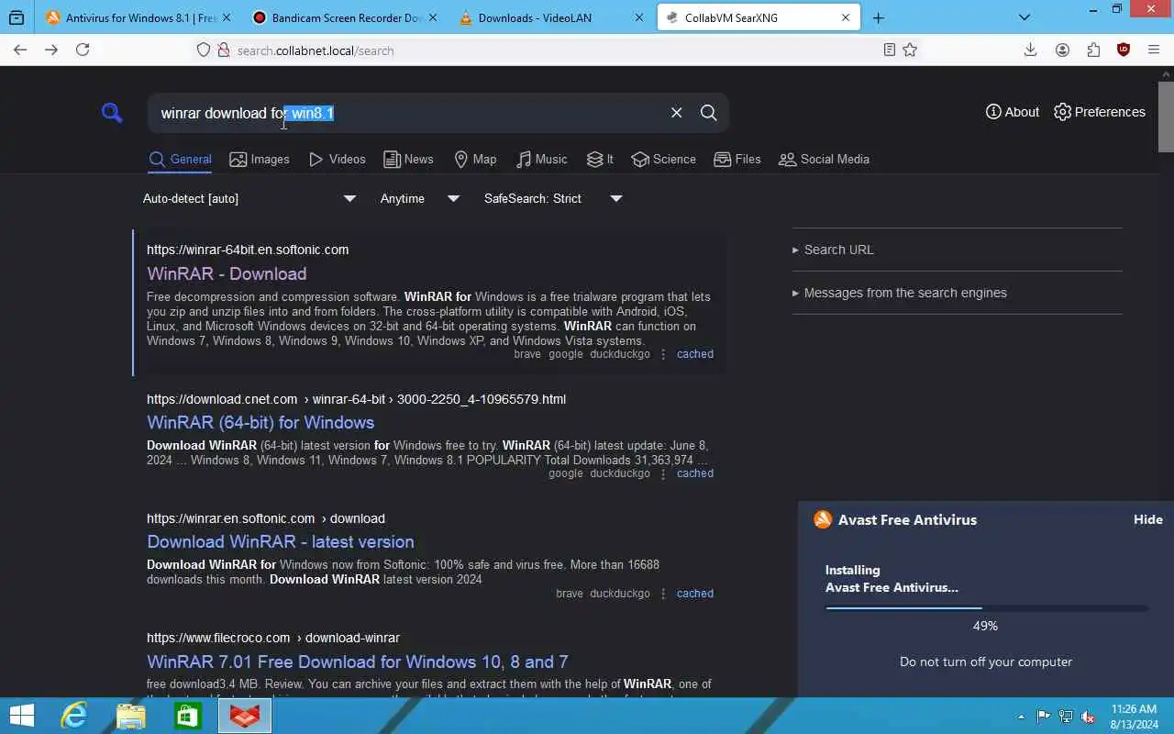The image size is (1174, 734).
Task: Click the site security lock icon
Action: [x=223, y=50]
